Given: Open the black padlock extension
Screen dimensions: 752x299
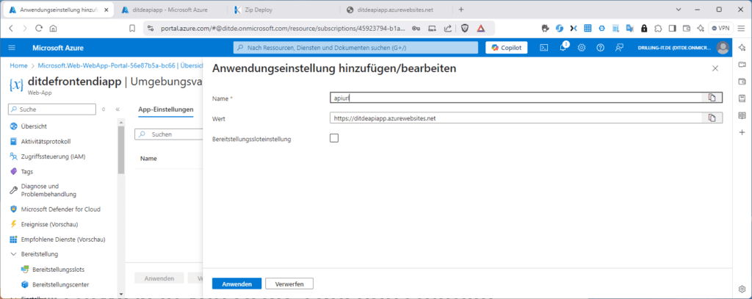Looking at the screenshot, I should (644, 29).
